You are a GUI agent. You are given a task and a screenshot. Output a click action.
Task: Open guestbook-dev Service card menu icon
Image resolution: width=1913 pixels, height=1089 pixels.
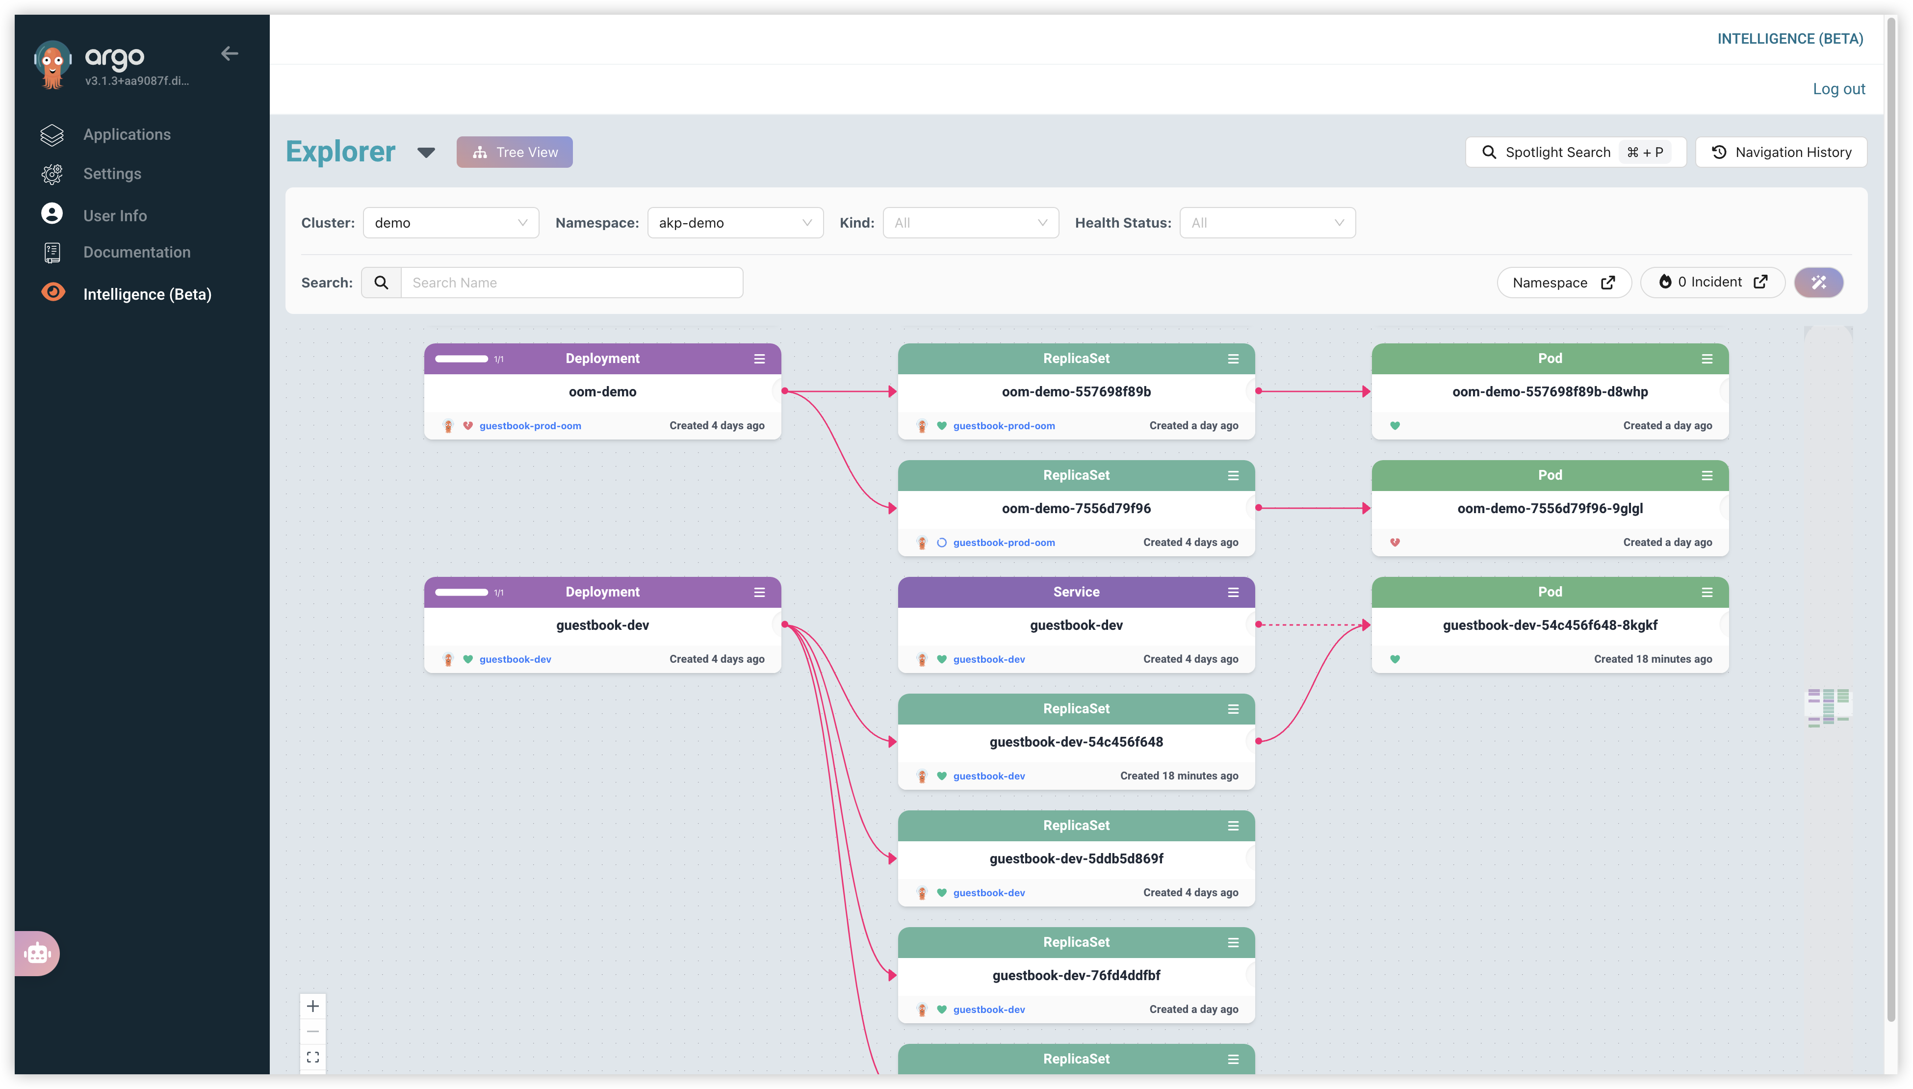click(x=1233, y=593)
